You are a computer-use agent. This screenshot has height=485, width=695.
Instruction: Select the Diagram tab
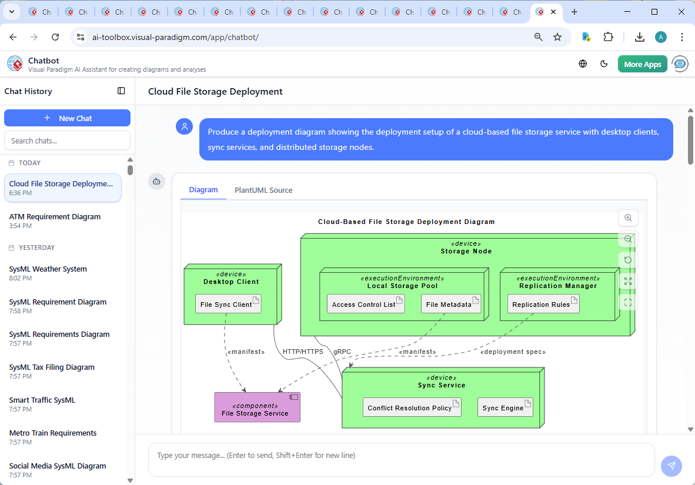pos(203,190)
